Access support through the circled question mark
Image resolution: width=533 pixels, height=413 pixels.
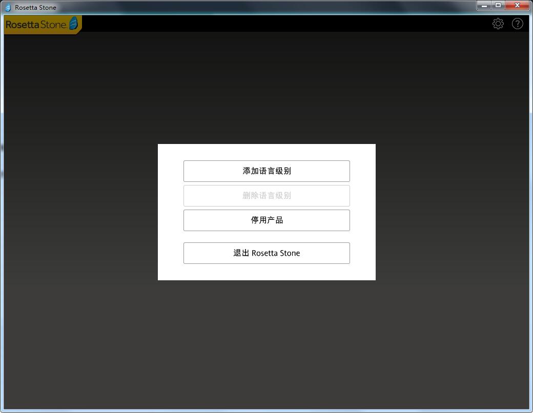point(517,24)
